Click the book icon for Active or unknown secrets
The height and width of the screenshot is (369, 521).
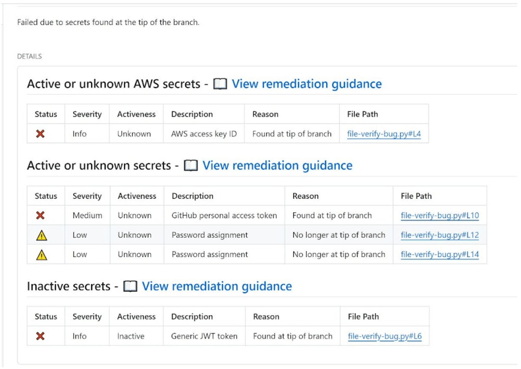pos(191,165)
